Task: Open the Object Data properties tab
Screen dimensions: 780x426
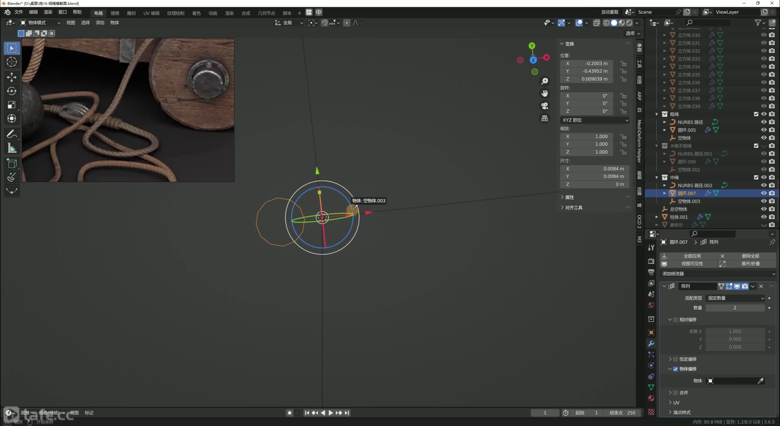Action: point(651,387)
